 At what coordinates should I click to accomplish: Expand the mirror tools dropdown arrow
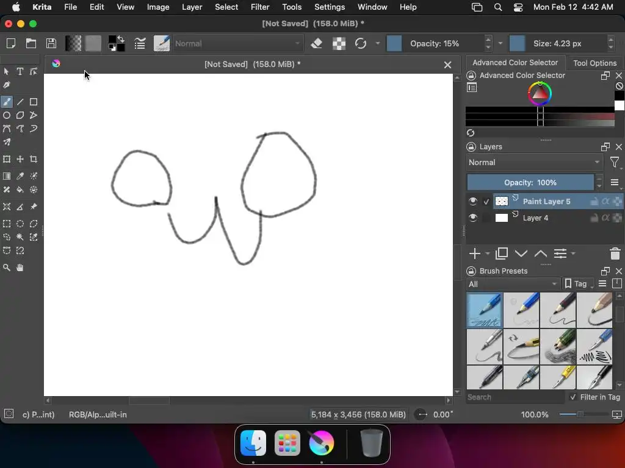point(377,43)
